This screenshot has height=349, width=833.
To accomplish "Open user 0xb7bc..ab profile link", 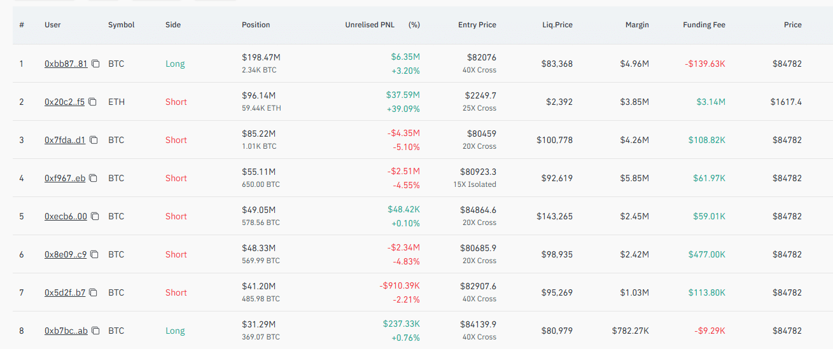I will coord(66,331).
